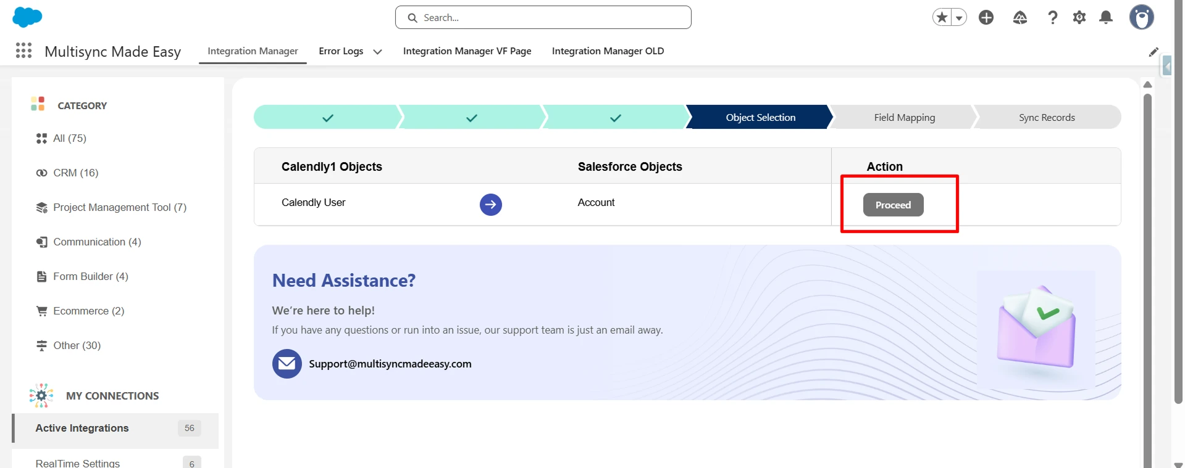Select the Field Mapping step
Viewport: 1185px width, 468px height.
click(904, 117)
